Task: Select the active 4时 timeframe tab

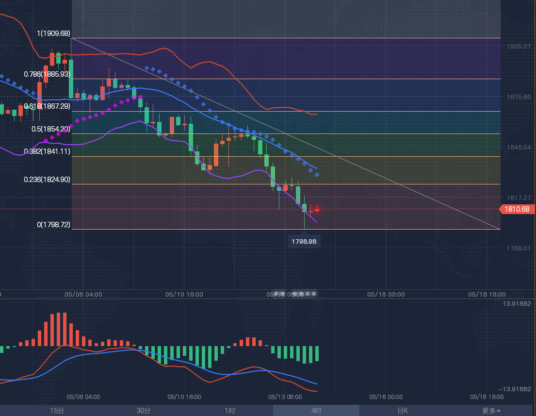Action: pos(316,411)
